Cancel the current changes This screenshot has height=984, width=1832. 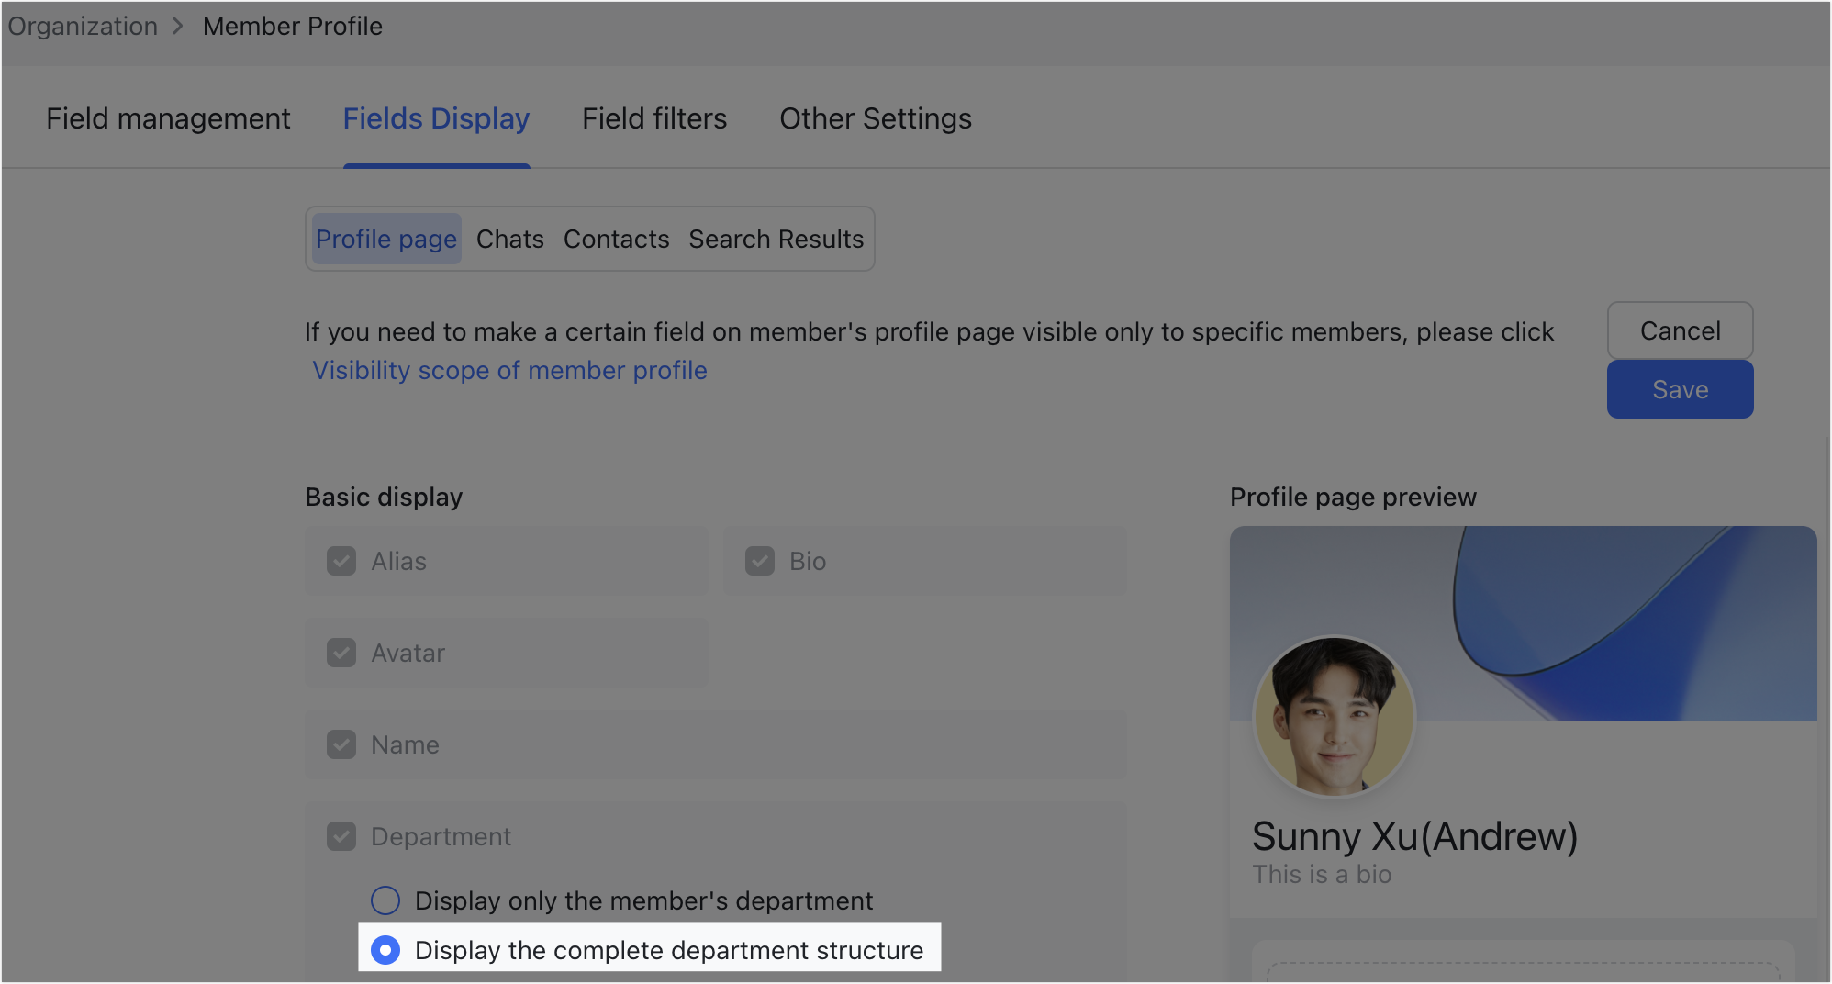click(x=1680, y=330)
